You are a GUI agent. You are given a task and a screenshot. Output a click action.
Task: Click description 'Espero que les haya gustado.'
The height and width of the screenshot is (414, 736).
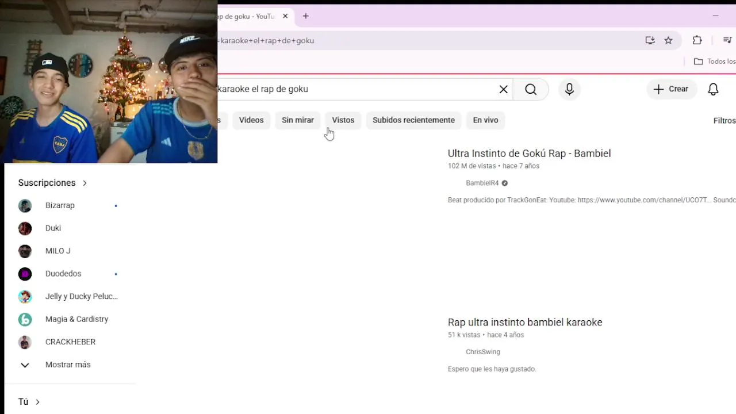pyautogui.click(x=492, y=369)
